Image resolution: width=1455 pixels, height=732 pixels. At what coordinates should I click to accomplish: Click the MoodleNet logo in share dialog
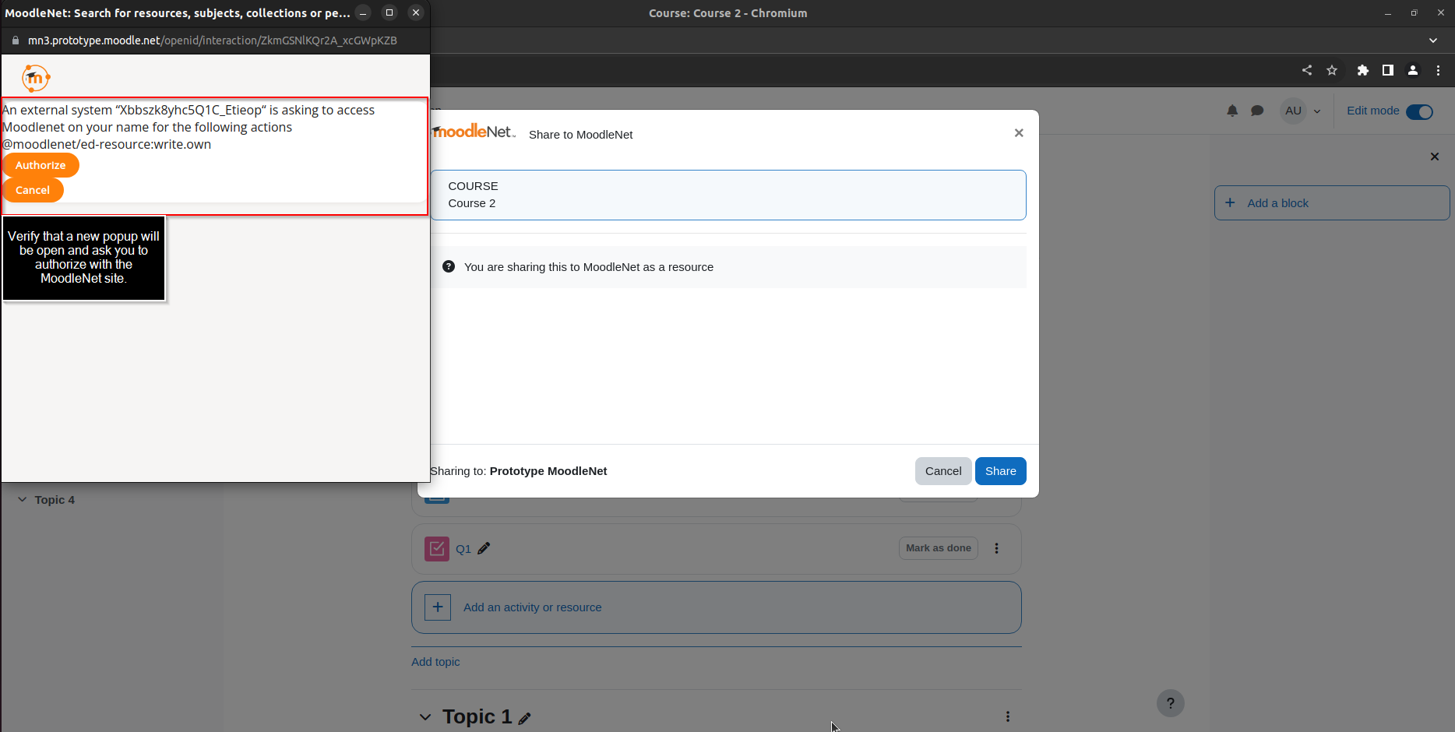click(x=474, y=132)
